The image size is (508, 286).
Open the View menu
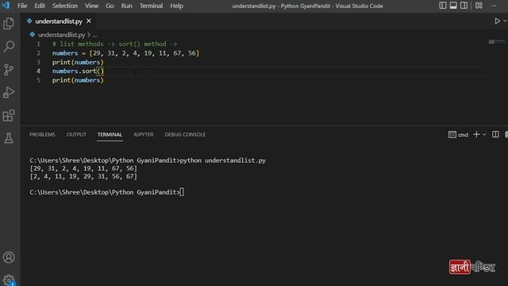91,6
